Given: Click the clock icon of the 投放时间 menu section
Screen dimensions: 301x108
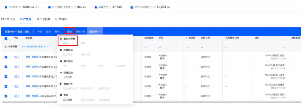Looking at the screenshot, I should tap(61, 50).
